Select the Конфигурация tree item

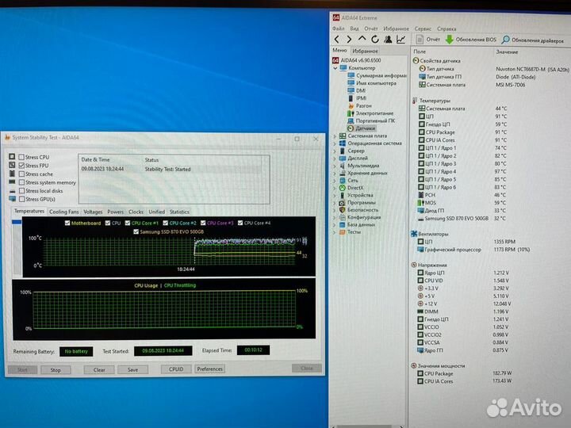click(x=359, y=217)
